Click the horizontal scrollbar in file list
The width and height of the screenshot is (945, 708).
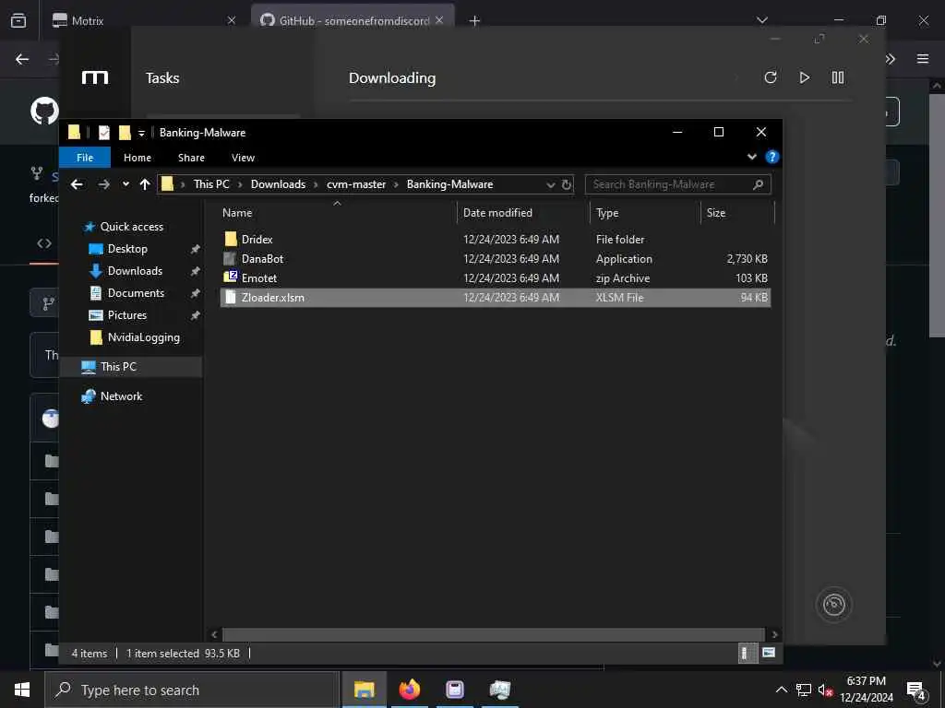[x=493, y=634]
